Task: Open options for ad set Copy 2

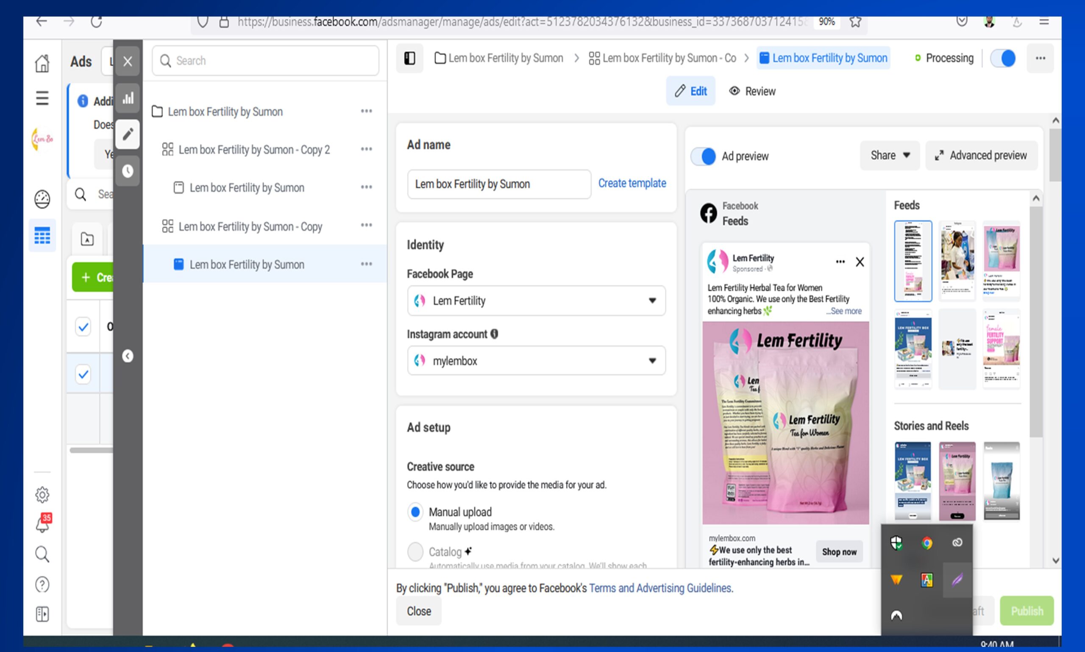Action: 366,149
